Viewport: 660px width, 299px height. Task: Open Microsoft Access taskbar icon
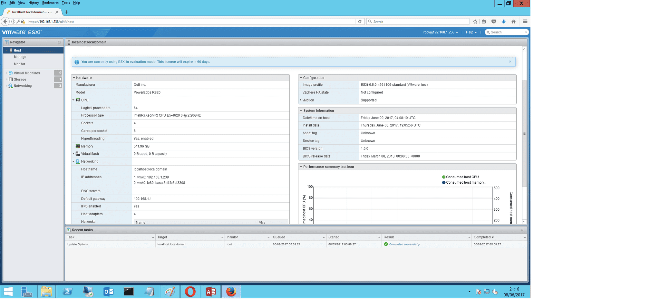(x=210, y=292)
